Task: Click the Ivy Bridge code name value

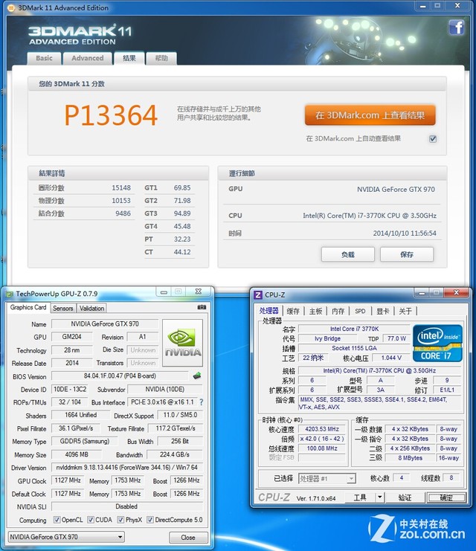Action: click(x=327, y=338)
